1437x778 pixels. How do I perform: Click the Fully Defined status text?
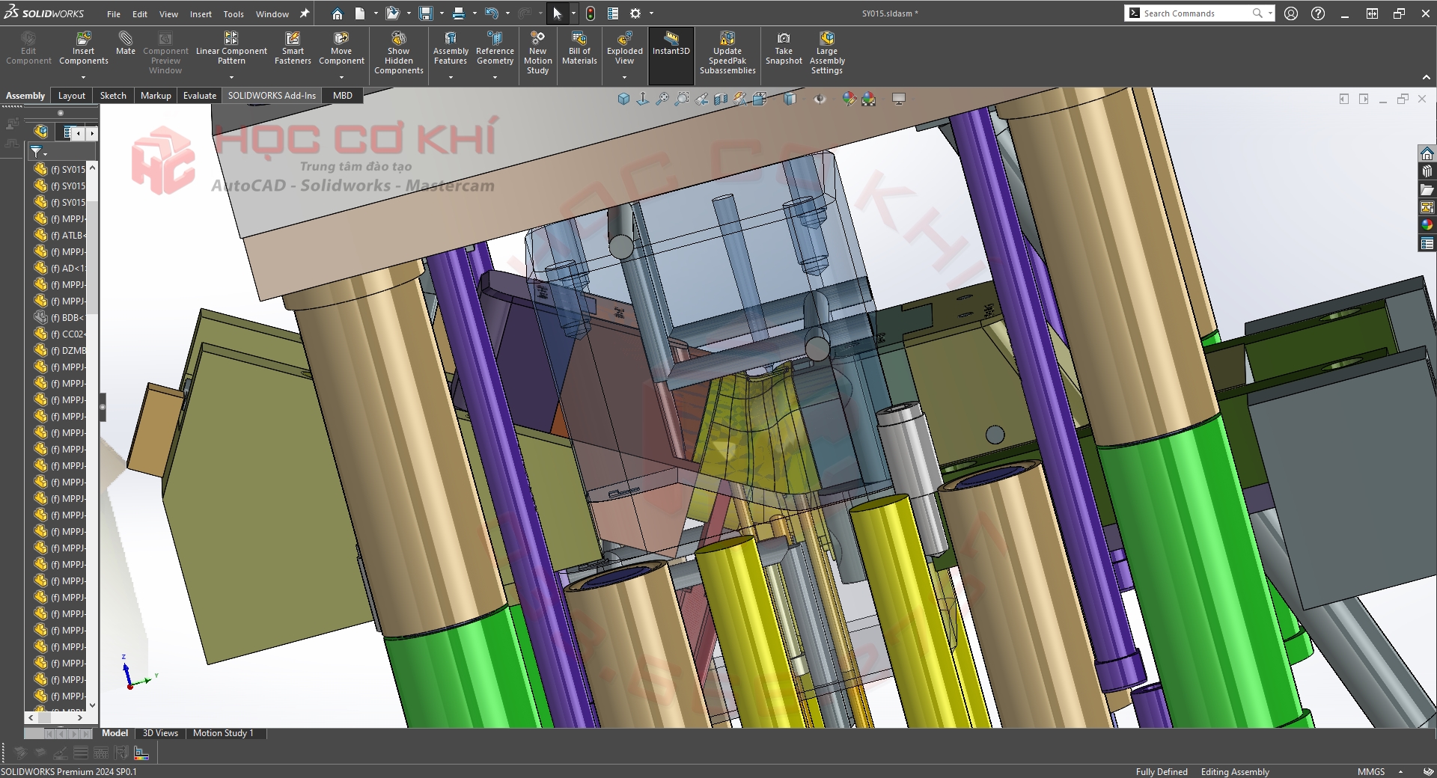tap(1162, 771)
